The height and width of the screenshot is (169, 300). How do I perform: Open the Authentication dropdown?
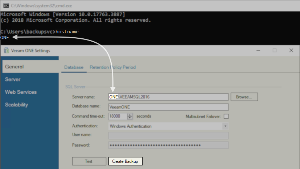[x=225, y=126]
